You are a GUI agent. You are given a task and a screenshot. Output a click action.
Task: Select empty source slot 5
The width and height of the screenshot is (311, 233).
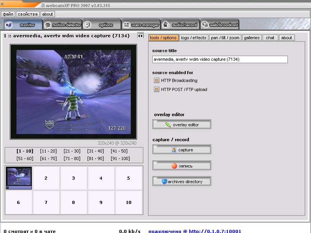coord(128,178)
